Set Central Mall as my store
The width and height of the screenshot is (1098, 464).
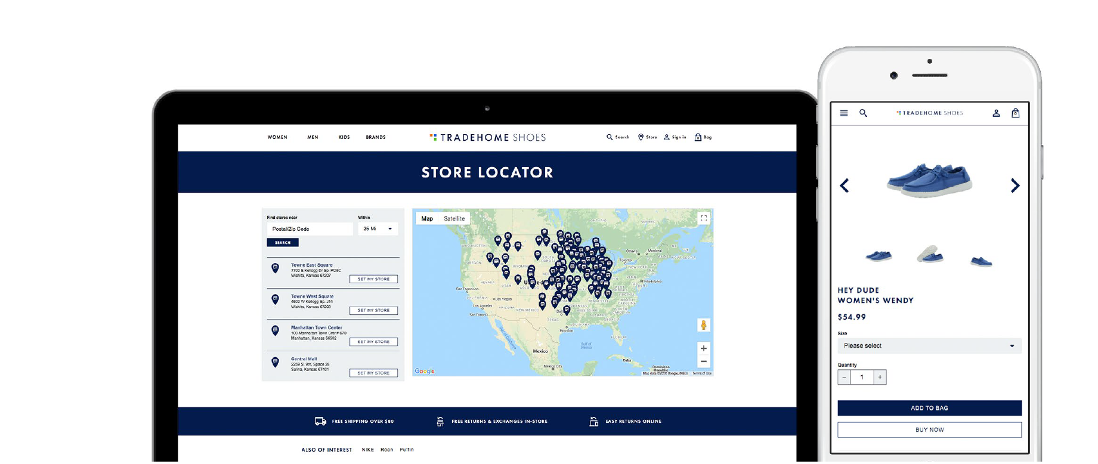pyautogui.click(x=373, y=373)
